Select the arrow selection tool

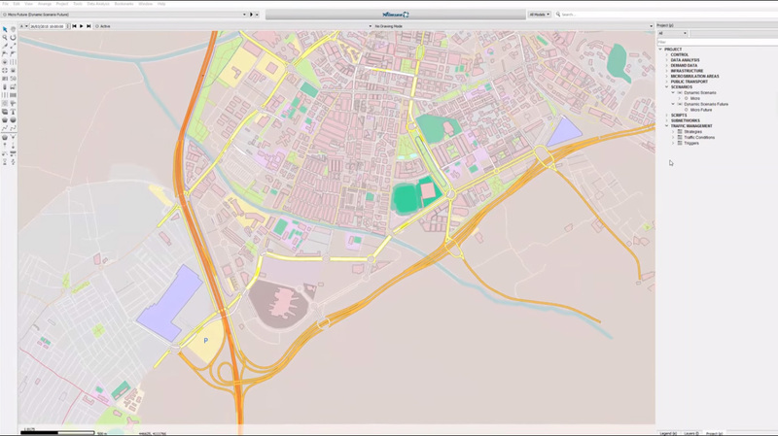(x=5, y=29)
